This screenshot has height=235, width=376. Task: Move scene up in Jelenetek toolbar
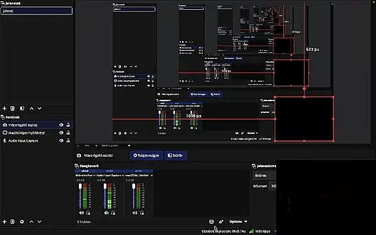(x=31, y=108)
